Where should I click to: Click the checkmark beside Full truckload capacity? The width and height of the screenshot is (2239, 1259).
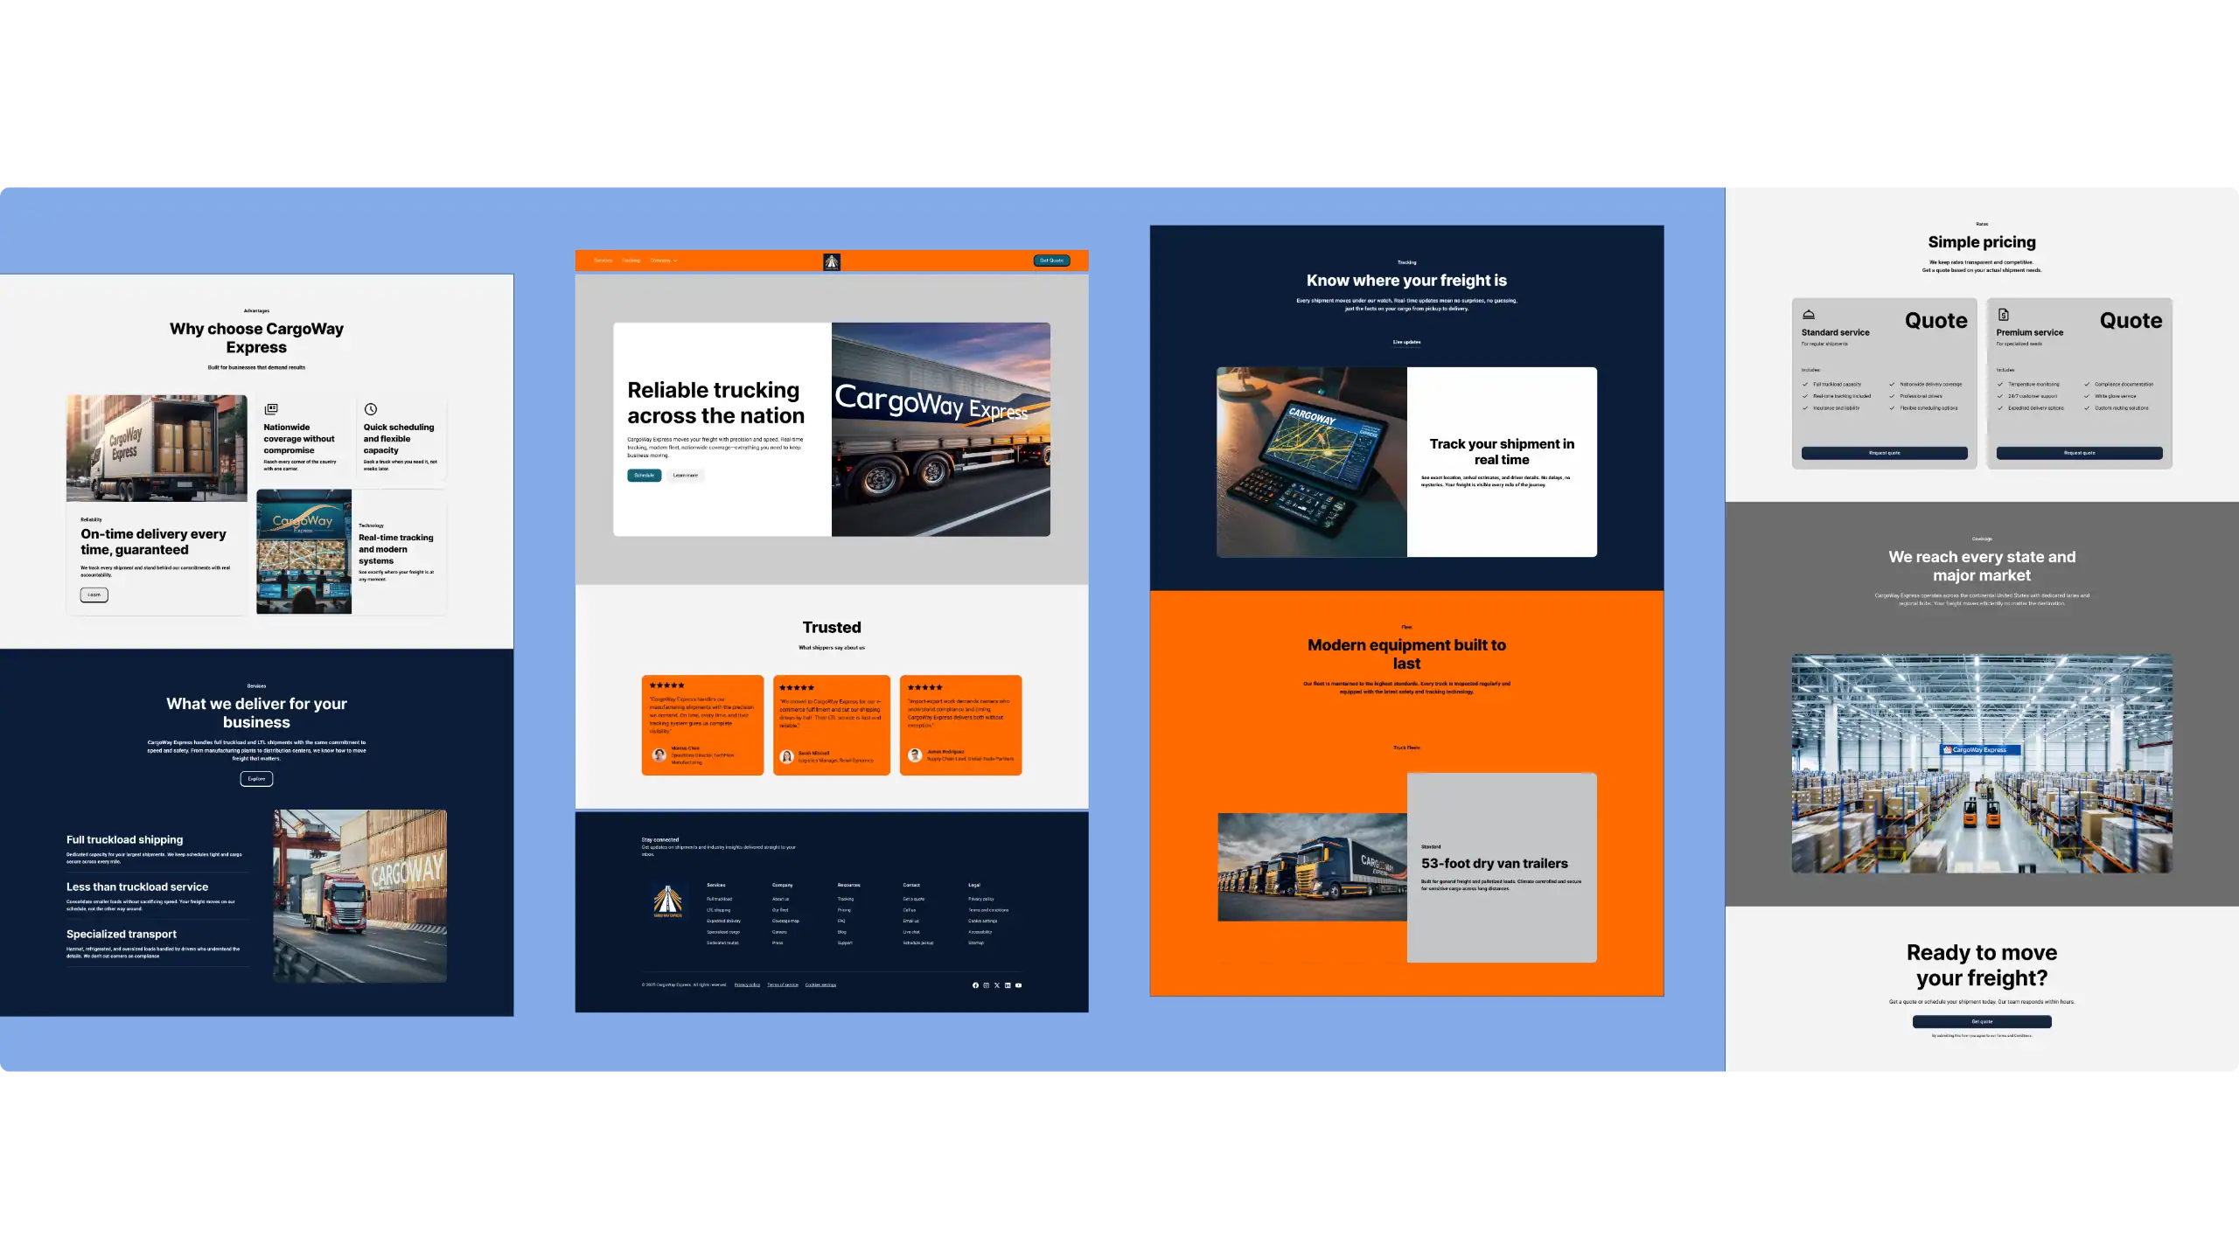coord(1805,385)
